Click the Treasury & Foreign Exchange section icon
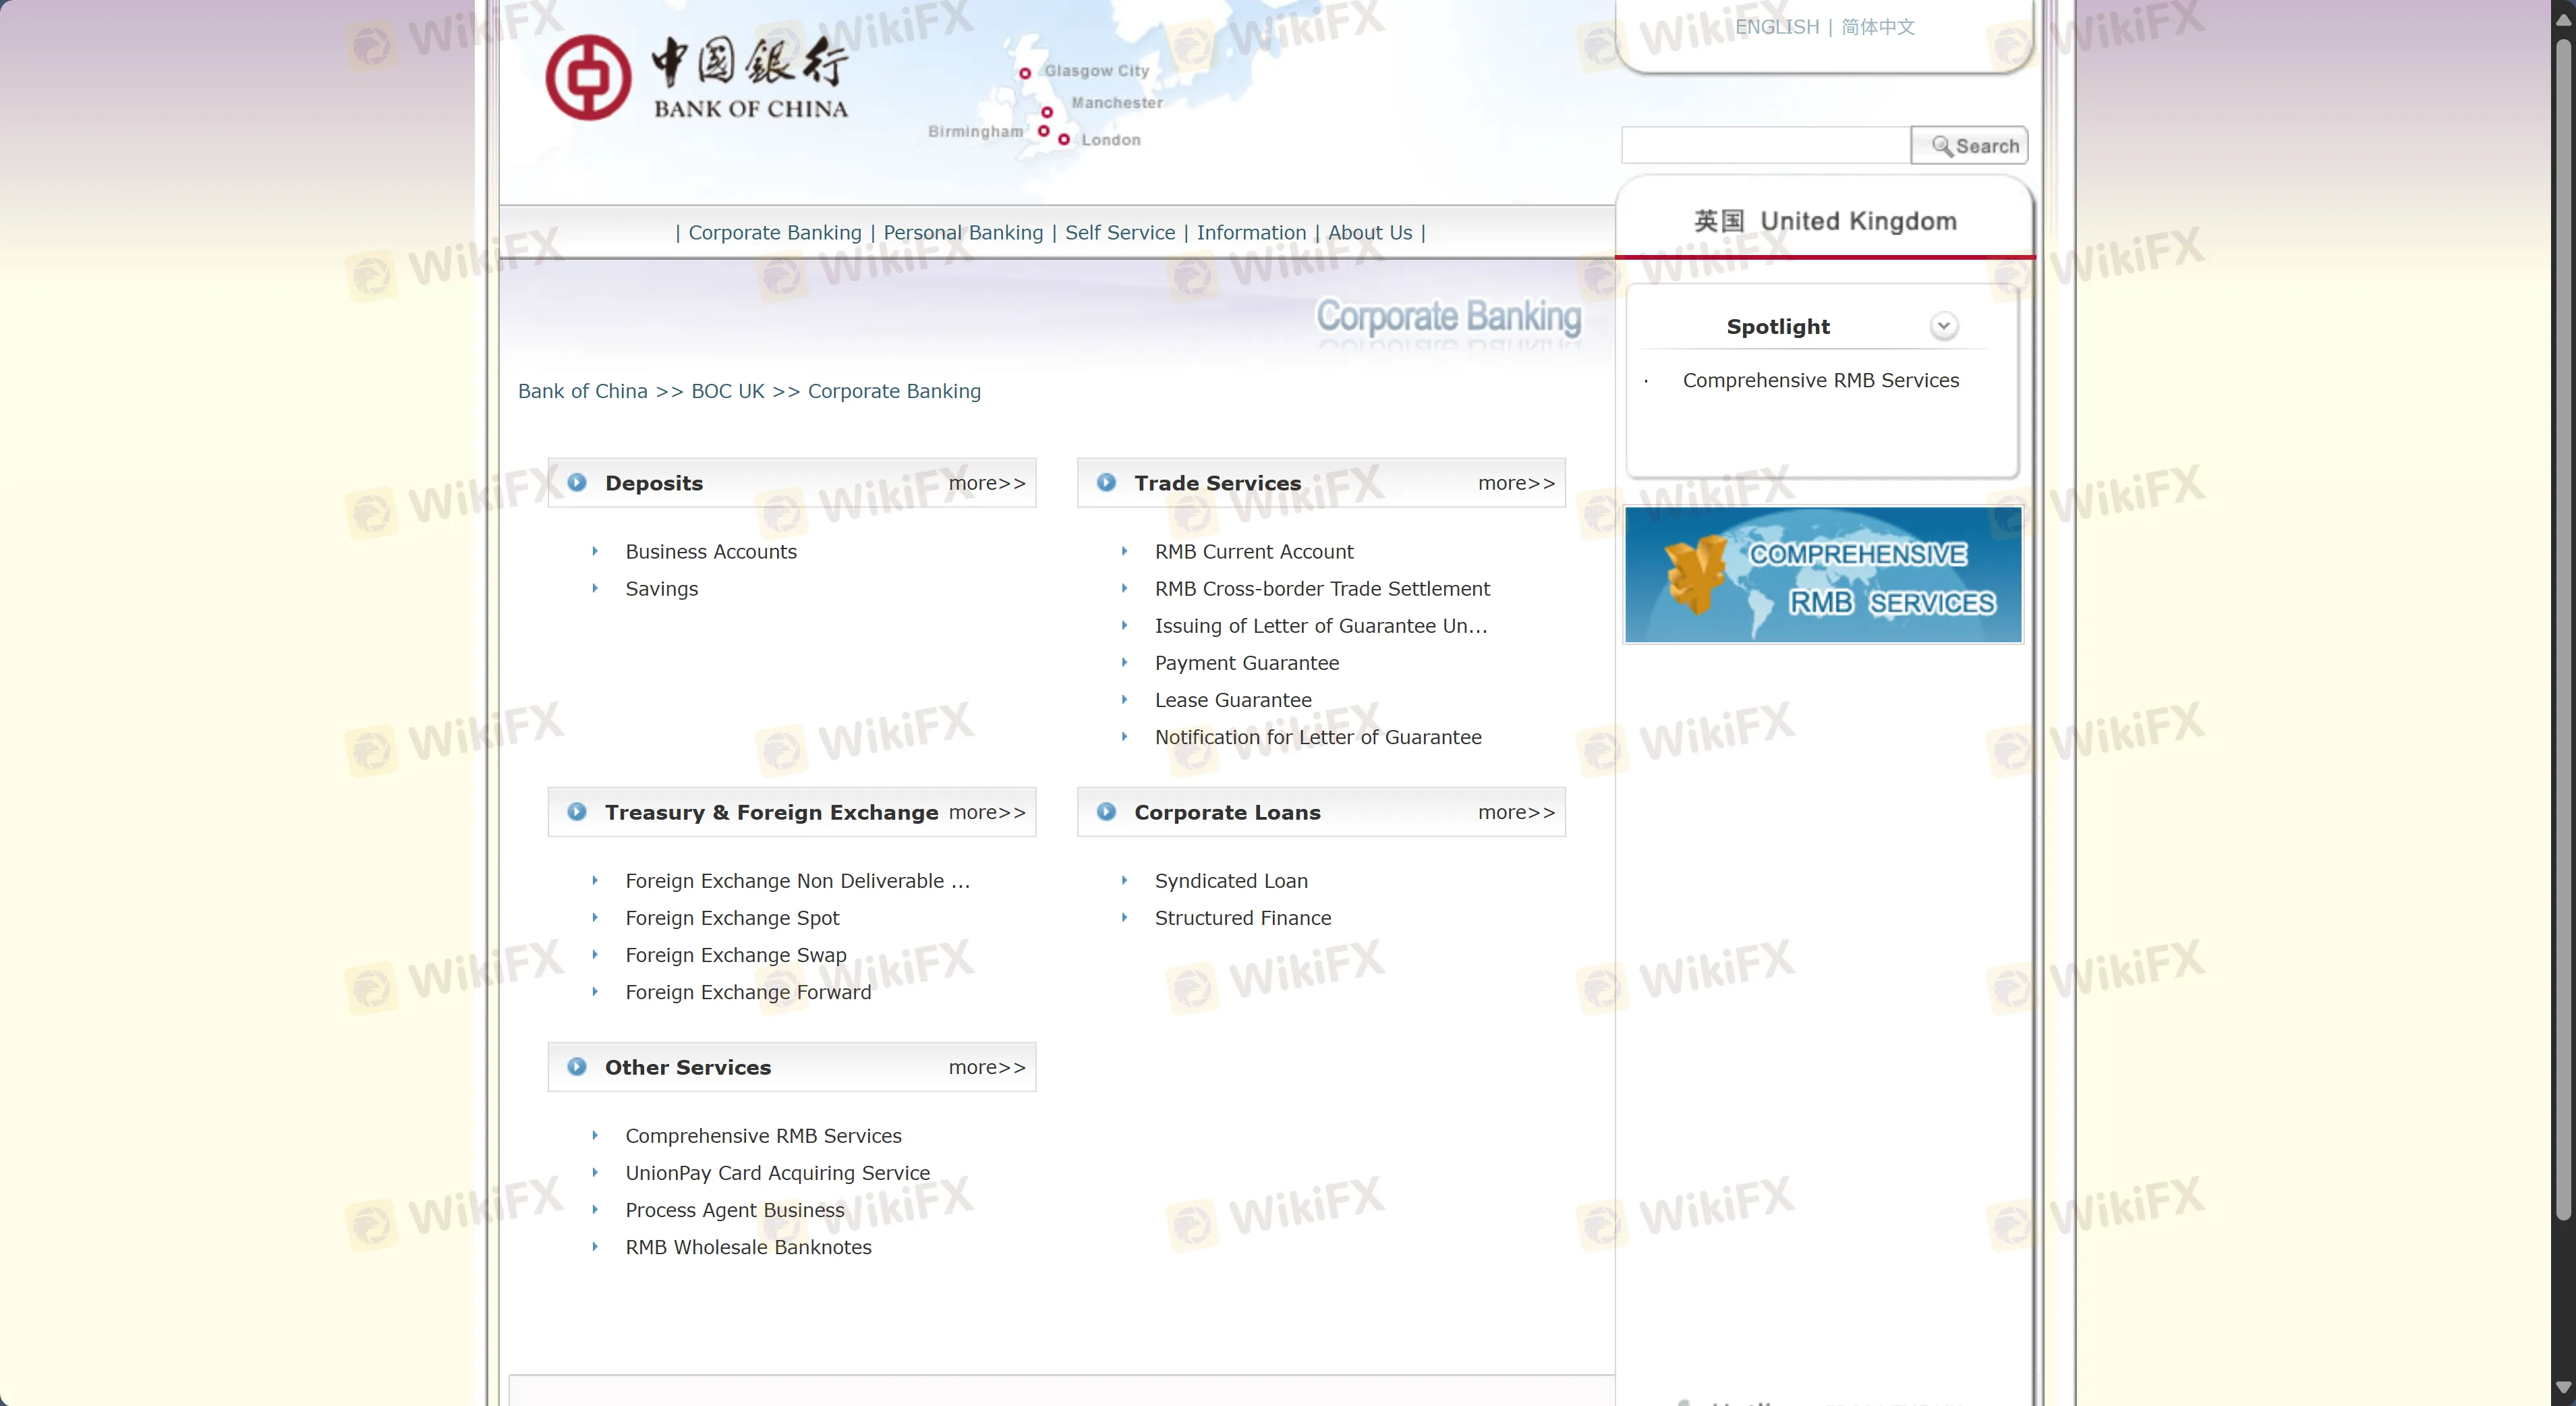The height and width of the screenshot is (1406, 2576). [x=577, y=812]
